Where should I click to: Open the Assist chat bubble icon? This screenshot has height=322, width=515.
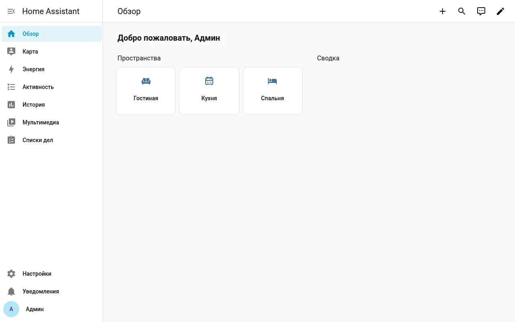pos(481,11)
